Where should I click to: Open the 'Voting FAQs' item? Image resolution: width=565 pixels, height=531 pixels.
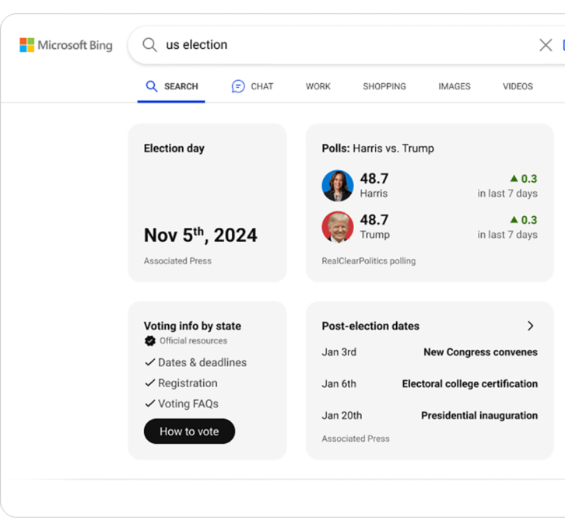tap(188, 403)
